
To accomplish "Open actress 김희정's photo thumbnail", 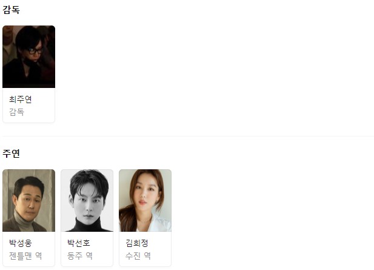I will 145,201.
